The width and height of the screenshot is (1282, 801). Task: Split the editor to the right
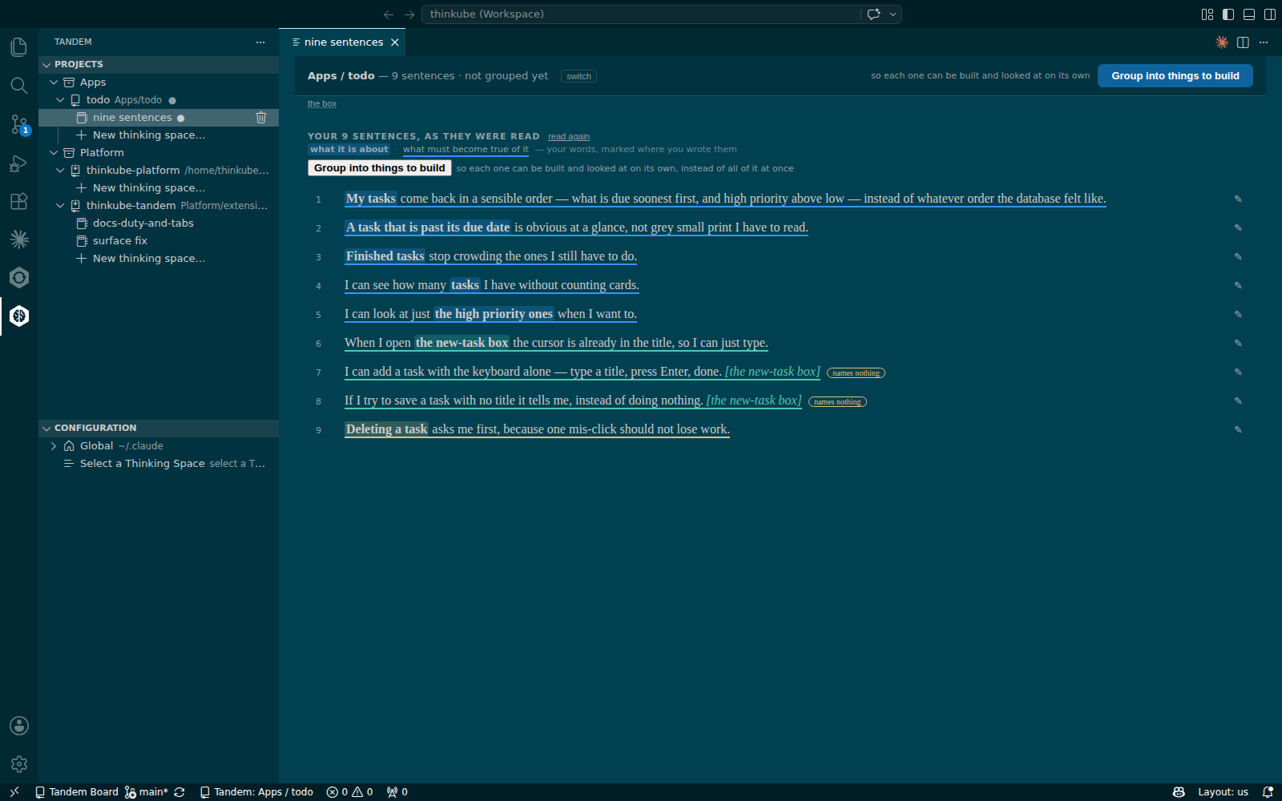coord(1243,42)
